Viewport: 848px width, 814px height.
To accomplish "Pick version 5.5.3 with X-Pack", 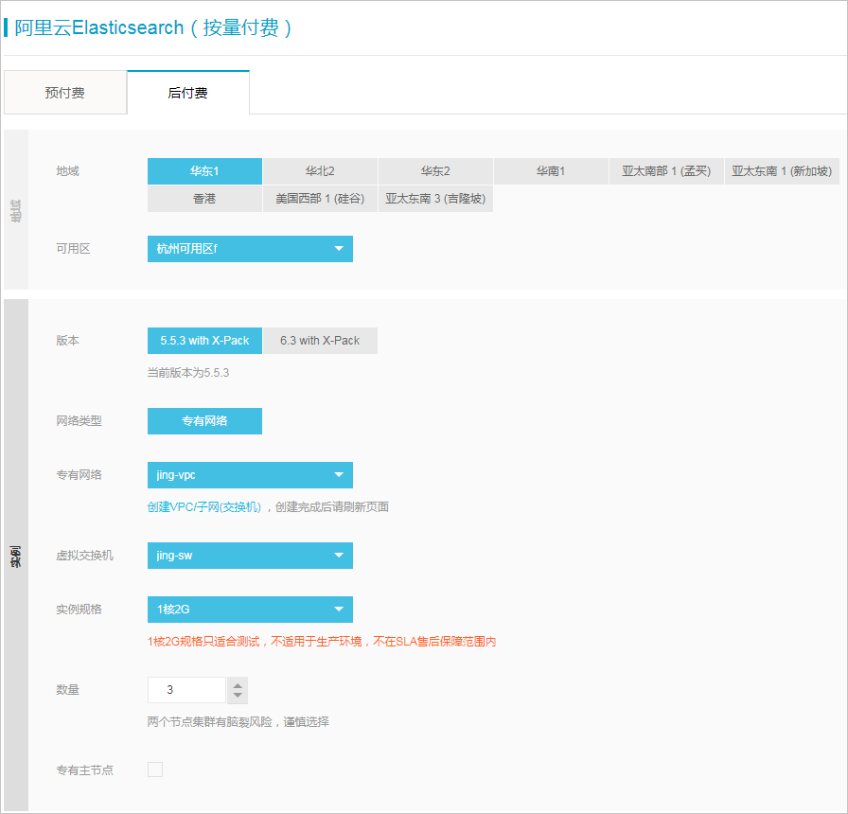I will click(204, 341).
